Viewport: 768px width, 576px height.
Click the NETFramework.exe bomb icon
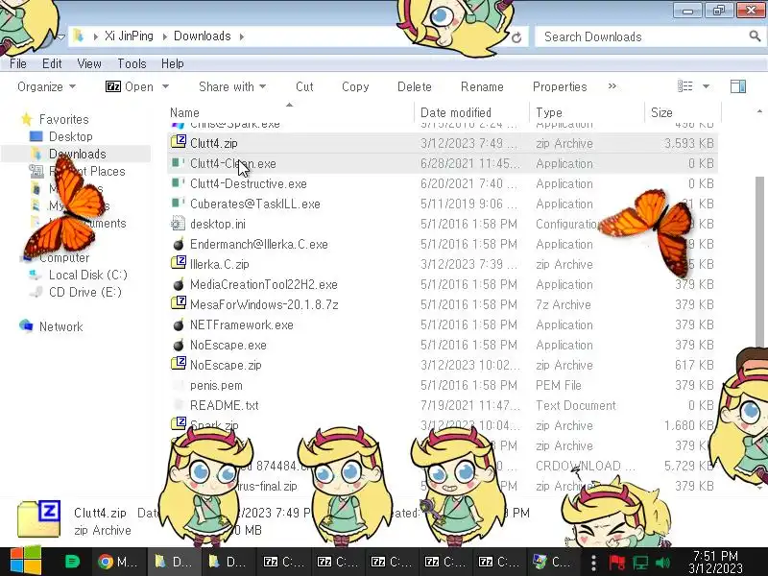(x=179, y=324)
